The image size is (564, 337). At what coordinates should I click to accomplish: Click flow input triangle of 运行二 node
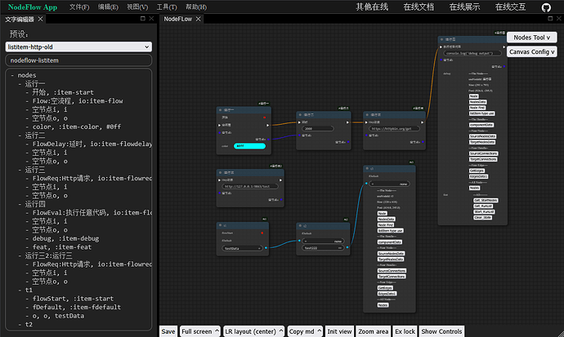click(x=299, y=122)
